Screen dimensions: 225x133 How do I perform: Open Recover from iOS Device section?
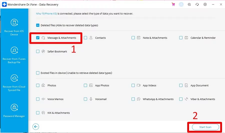tap(14, 27)
